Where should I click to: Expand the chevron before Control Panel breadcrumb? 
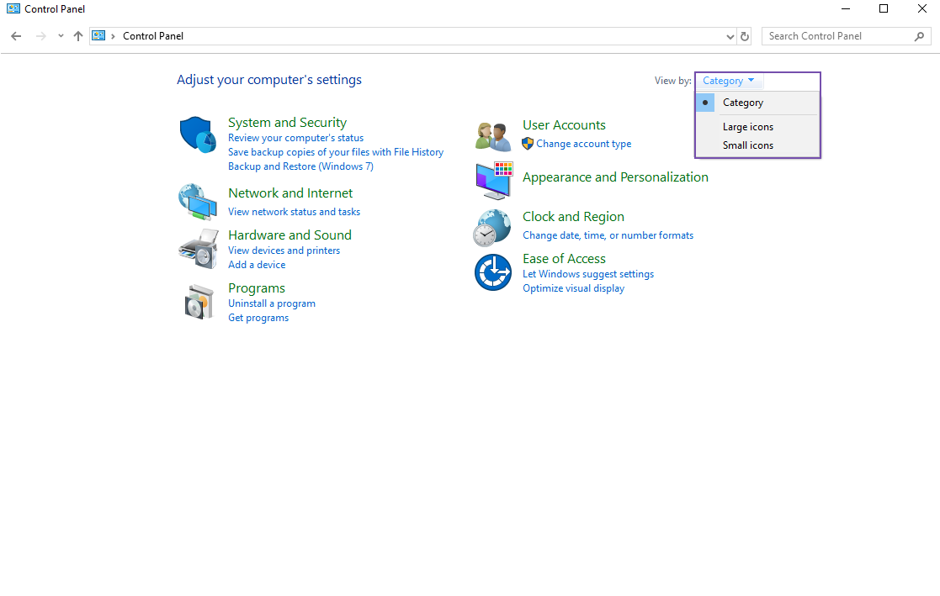[x=113, y=36]
